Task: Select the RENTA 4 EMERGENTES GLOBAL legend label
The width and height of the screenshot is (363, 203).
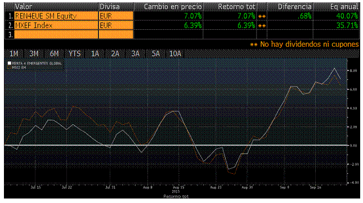Action: (37, 63)
